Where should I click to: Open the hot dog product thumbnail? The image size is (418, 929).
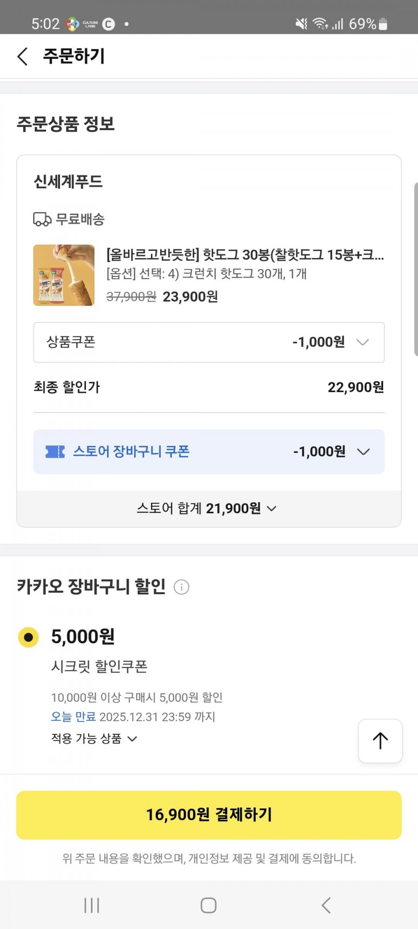(64, 275)
